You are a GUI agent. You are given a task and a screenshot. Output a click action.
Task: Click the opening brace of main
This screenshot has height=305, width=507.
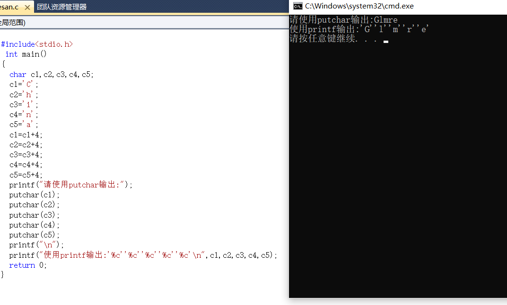point(4,64)
